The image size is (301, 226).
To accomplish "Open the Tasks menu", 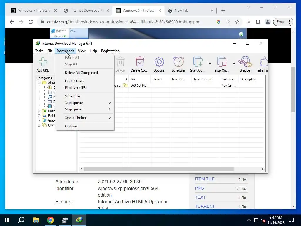I will click(39, 51).
